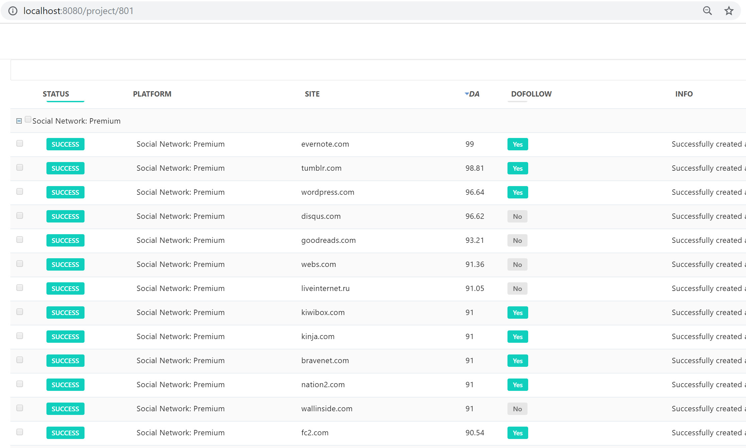Sort by the DA column header
Viewport: 746px width, 448px height.
tap(474, 94)
